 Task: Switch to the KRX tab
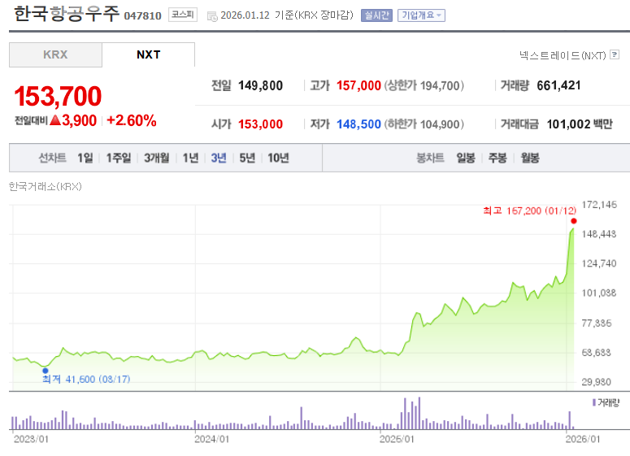pyautogui.click(x=55, y=54)
